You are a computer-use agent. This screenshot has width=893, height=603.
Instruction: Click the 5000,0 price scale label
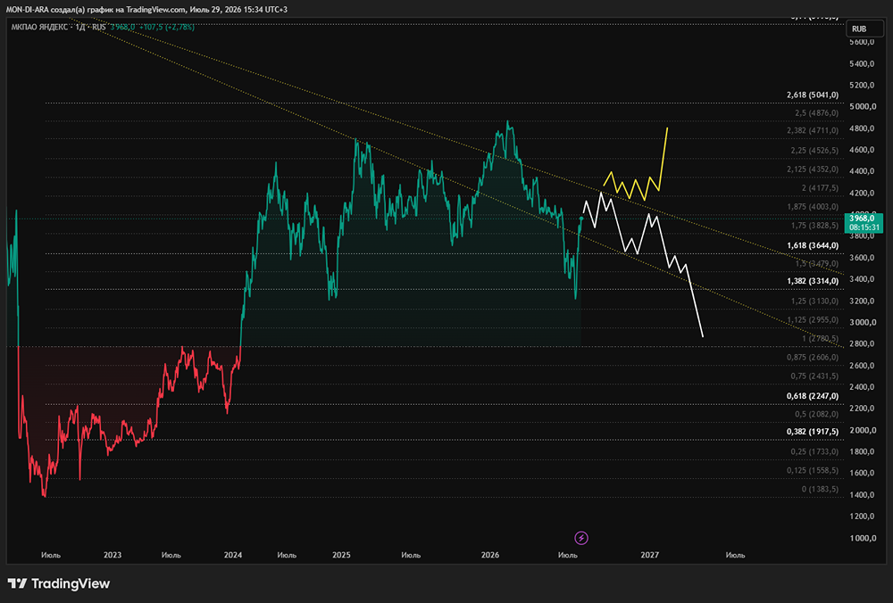pyautogui.click(x=863, y=107)
